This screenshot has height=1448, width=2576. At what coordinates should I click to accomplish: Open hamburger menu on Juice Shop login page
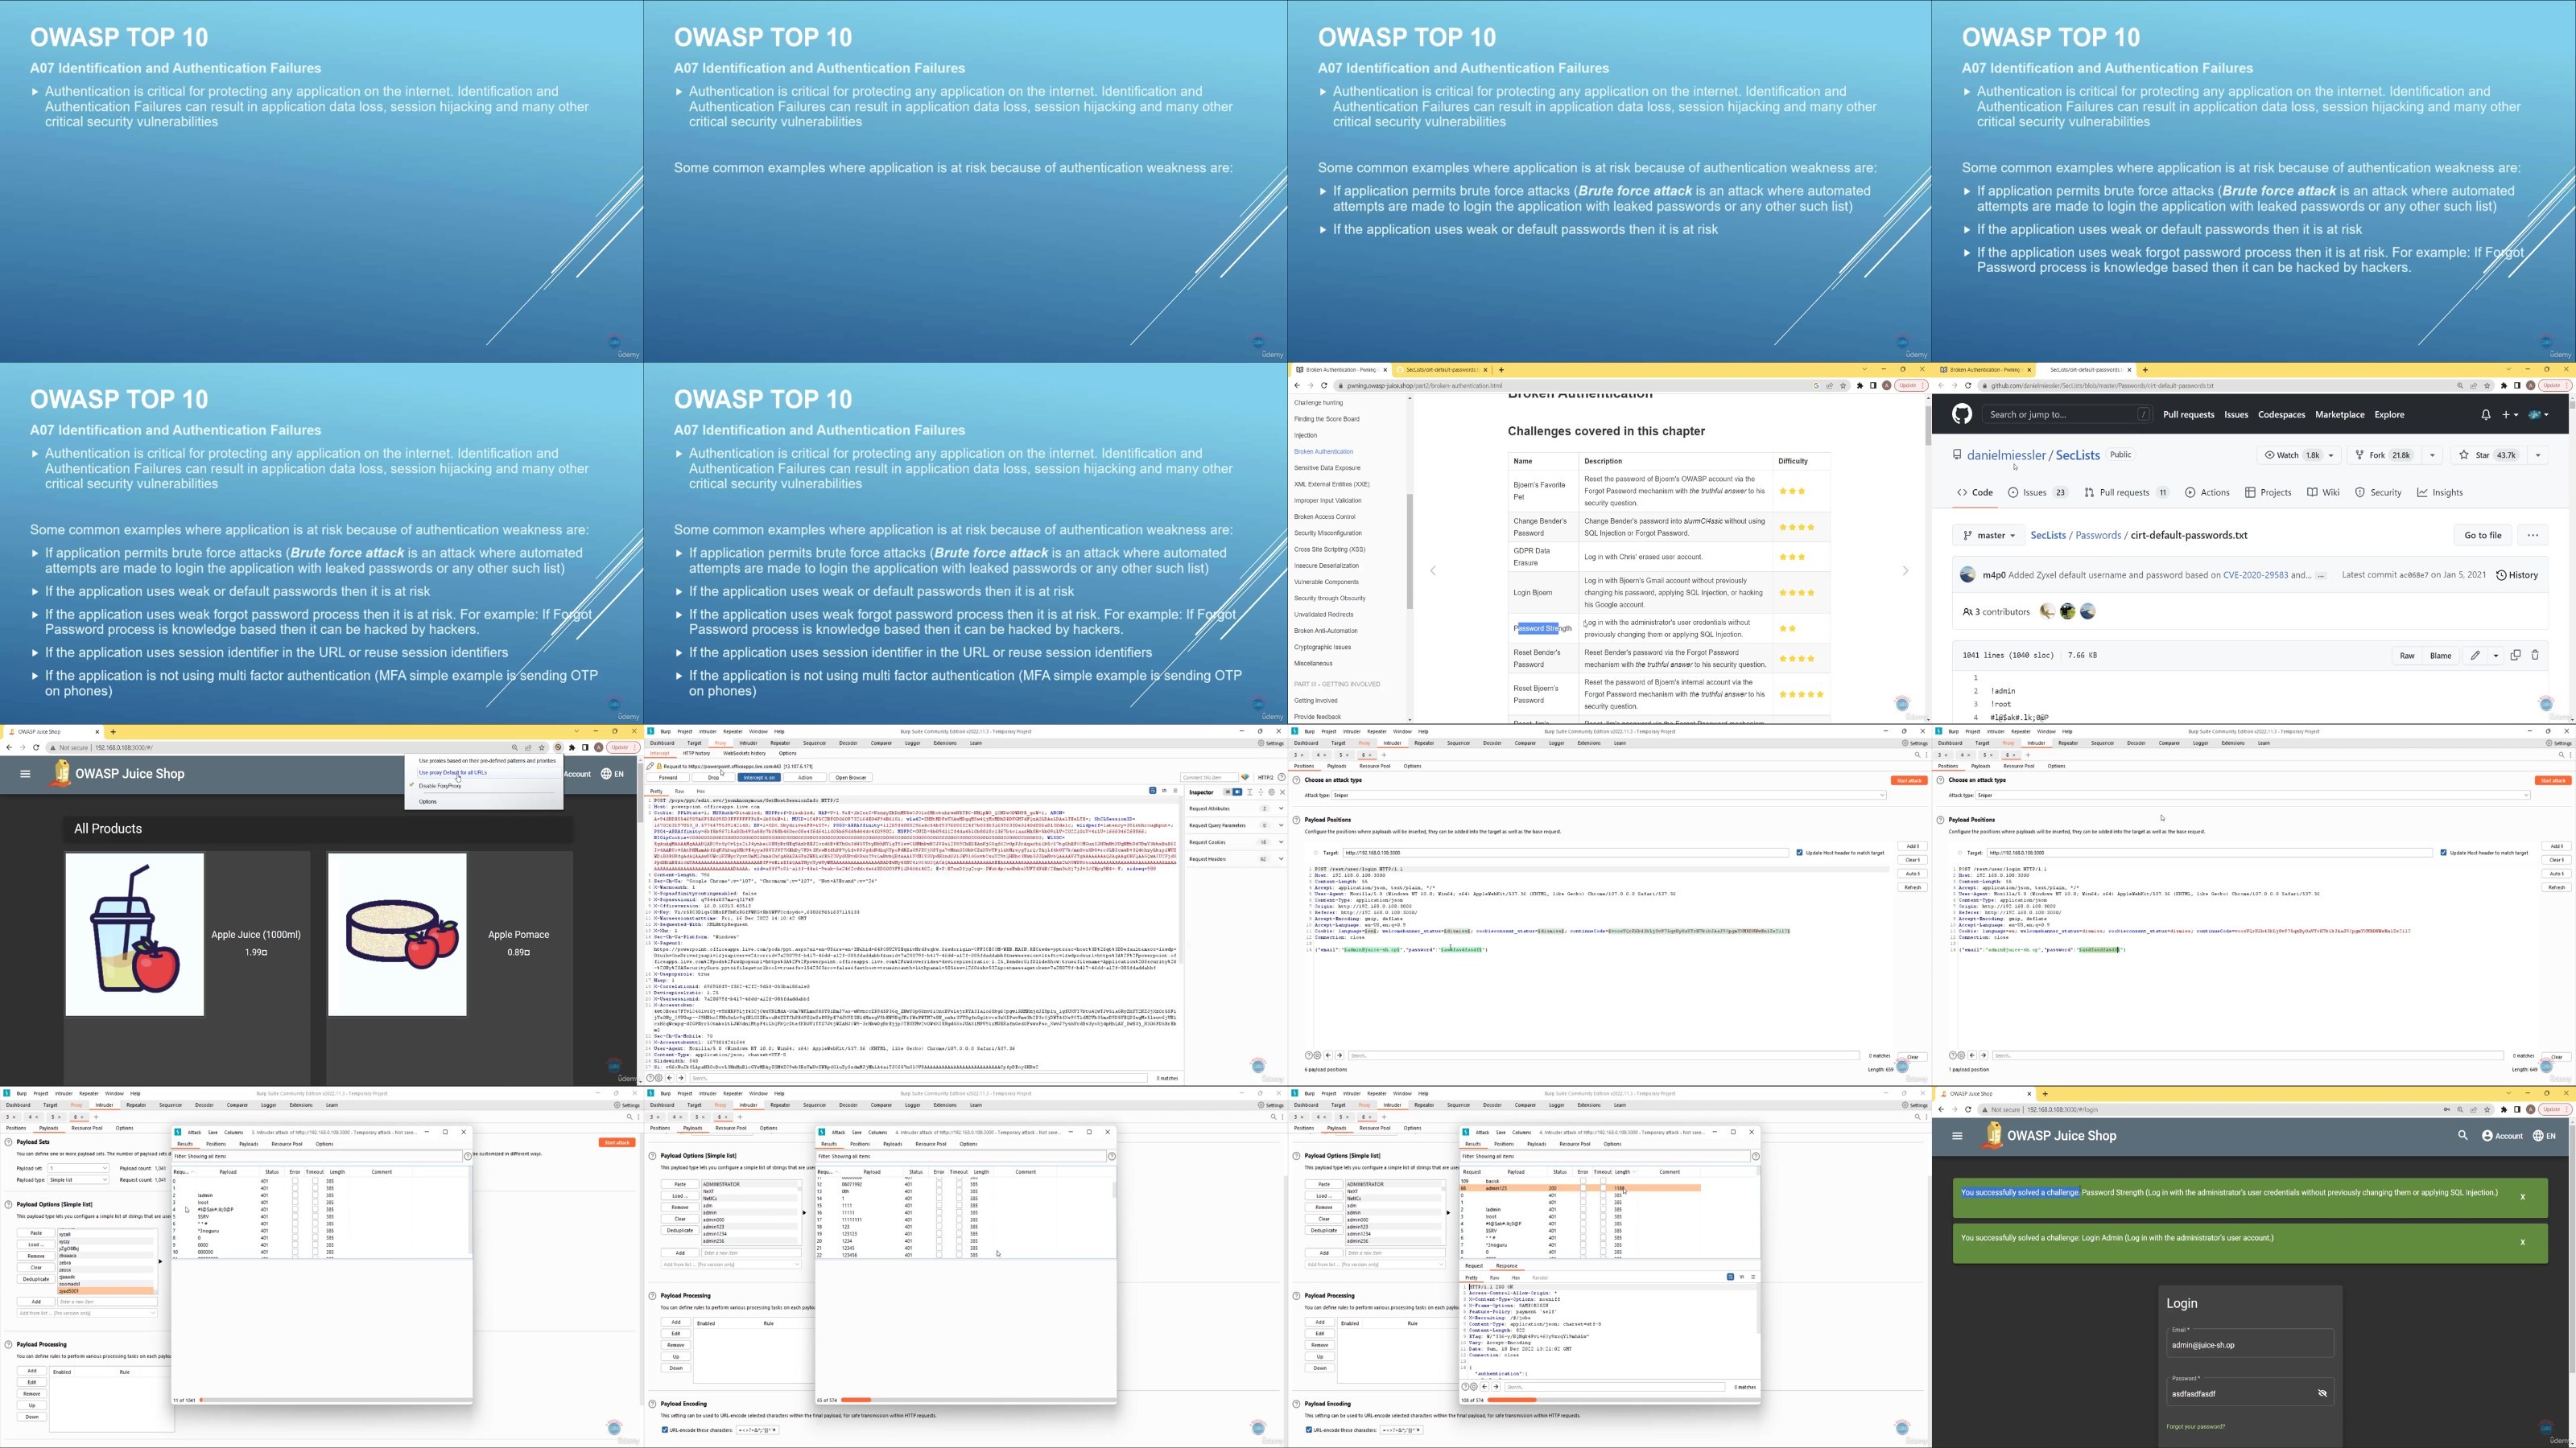(1957, 1136)
